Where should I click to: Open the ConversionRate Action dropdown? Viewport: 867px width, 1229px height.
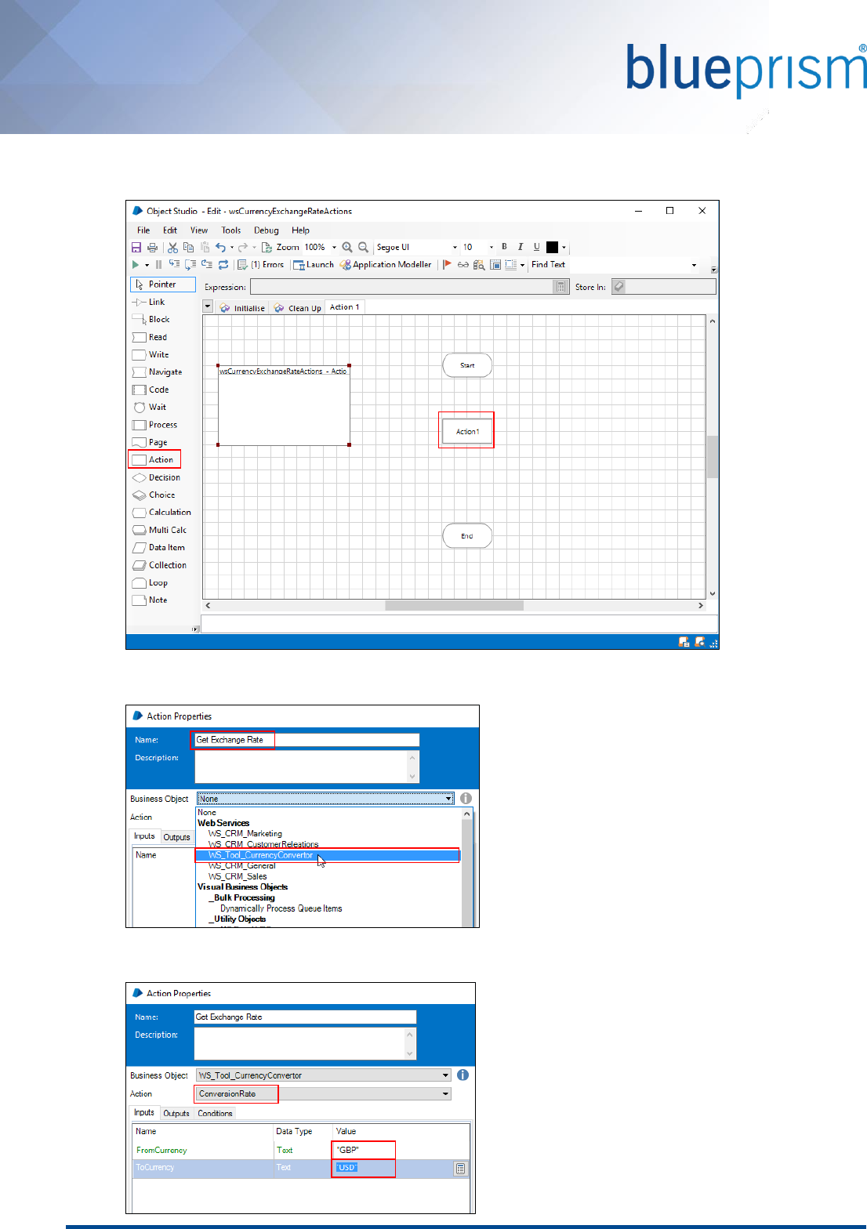tap(323, 1093)
